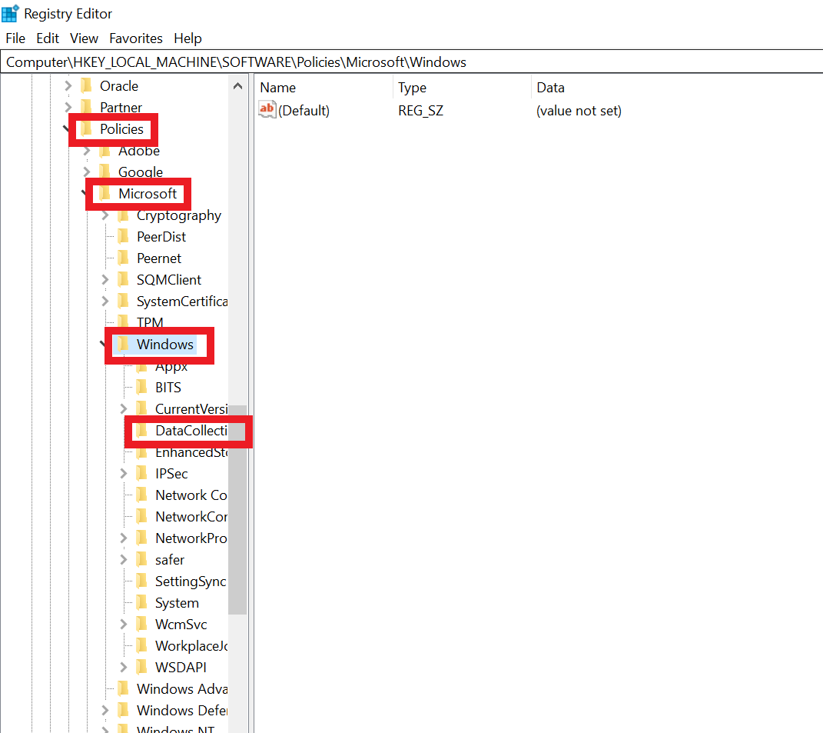
Task: Open the Favorites menu
Action: point(136,38)
